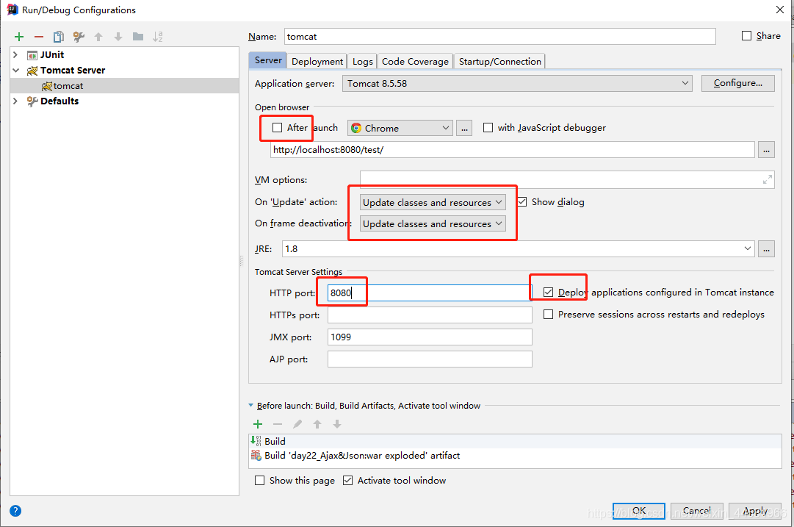Click the JMX port field showing 1099

coord(430,337)
